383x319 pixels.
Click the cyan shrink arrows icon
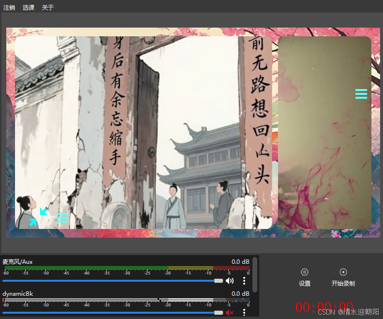38,217
